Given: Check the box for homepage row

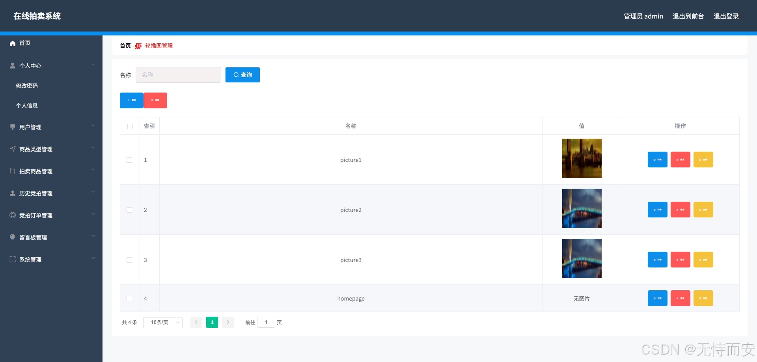Looking at the screenshot, I should pos(129,299).
